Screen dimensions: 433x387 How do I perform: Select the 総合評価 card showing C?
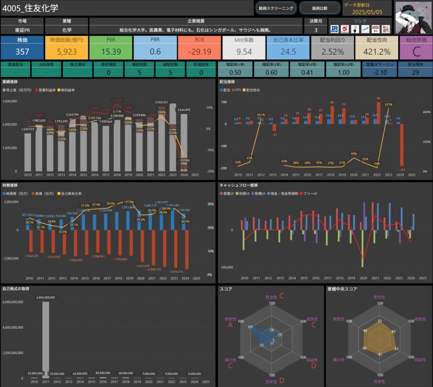416,47
